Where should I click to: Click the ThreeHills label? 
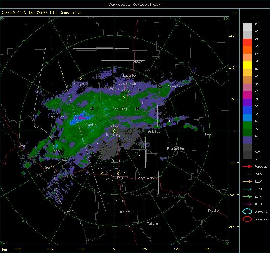point(151,131)
